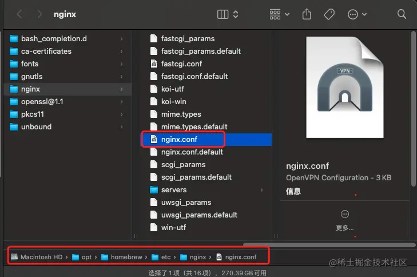Screen dimensions: 417x277
Task: Select the nginx folder in first column
Action: pos(66,89)
